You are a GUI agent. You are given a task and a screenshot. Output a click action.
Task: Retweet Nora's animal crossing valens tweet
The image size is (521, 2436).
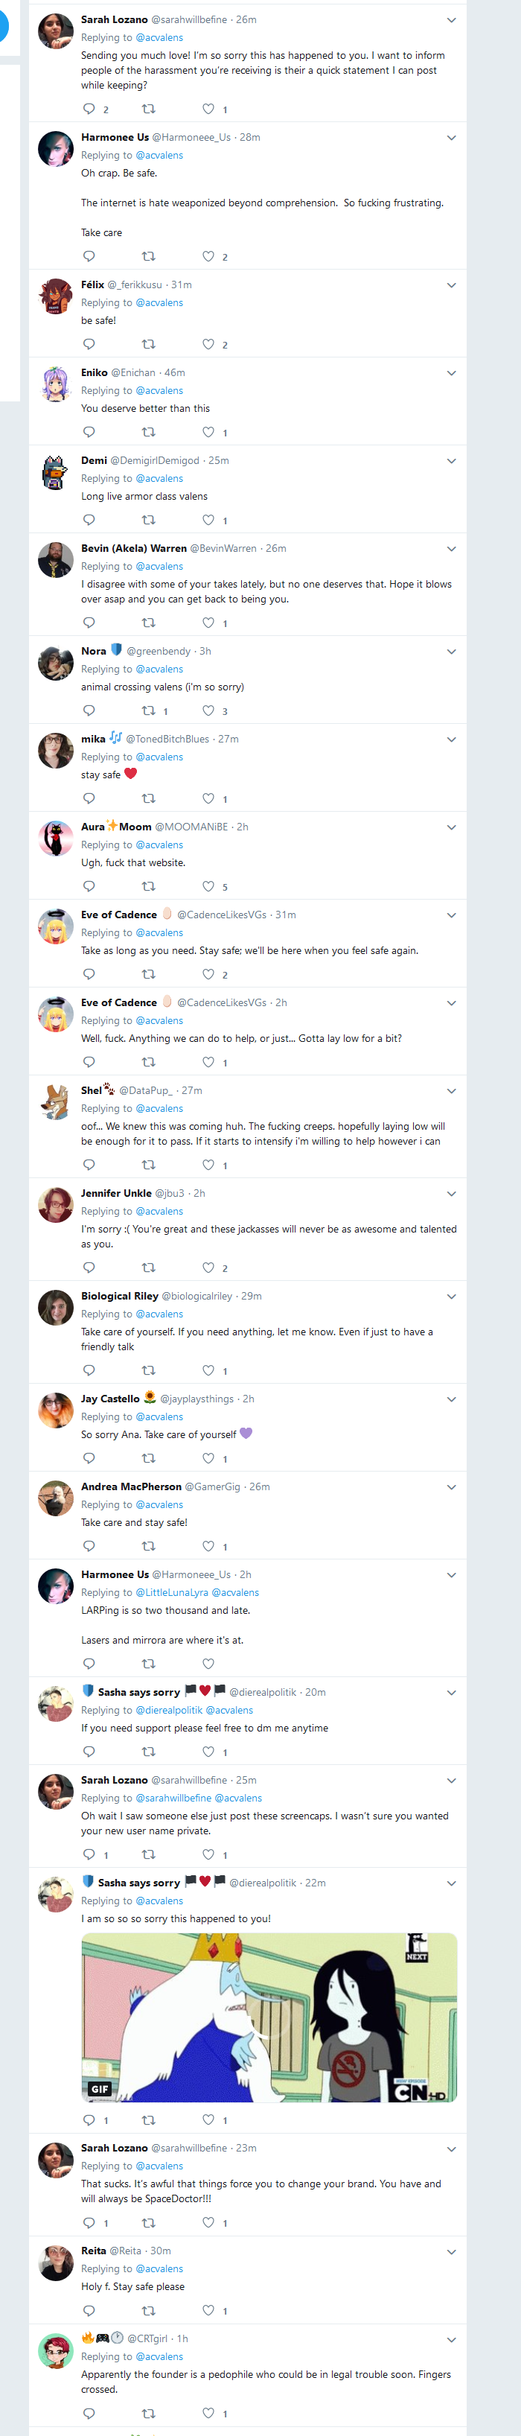[148, 710]
